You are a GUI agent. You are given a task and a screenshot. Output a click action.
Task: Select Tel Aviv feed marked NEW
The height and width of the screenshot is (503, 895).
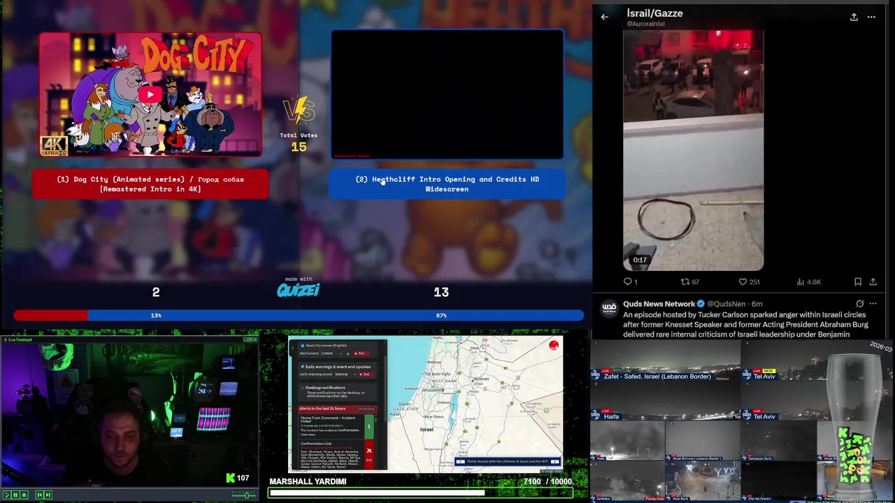(x=817, y=360)
